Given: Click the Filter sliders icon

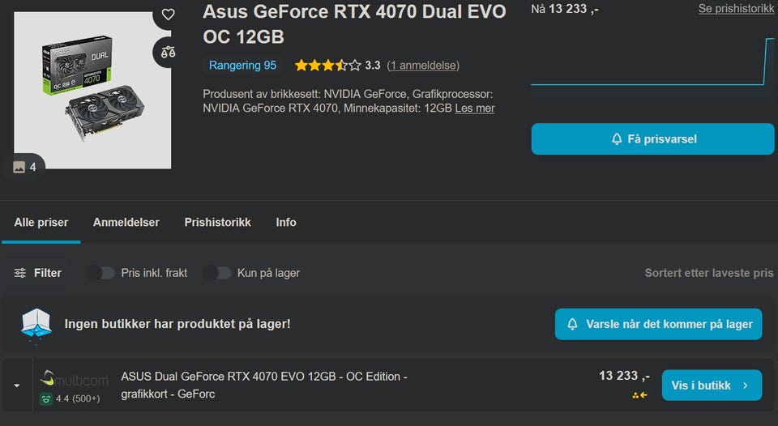Looking at the screenshot, I should tap(20, 273).
